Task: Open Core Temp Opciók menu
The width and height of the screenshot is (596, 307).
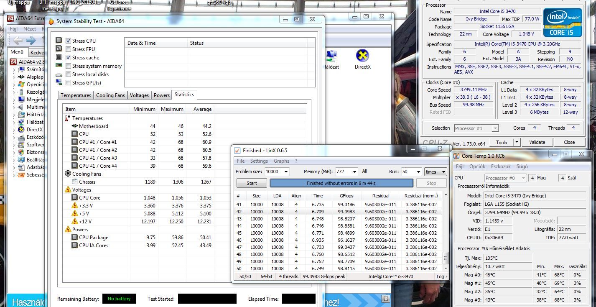Action: [477, 166]
